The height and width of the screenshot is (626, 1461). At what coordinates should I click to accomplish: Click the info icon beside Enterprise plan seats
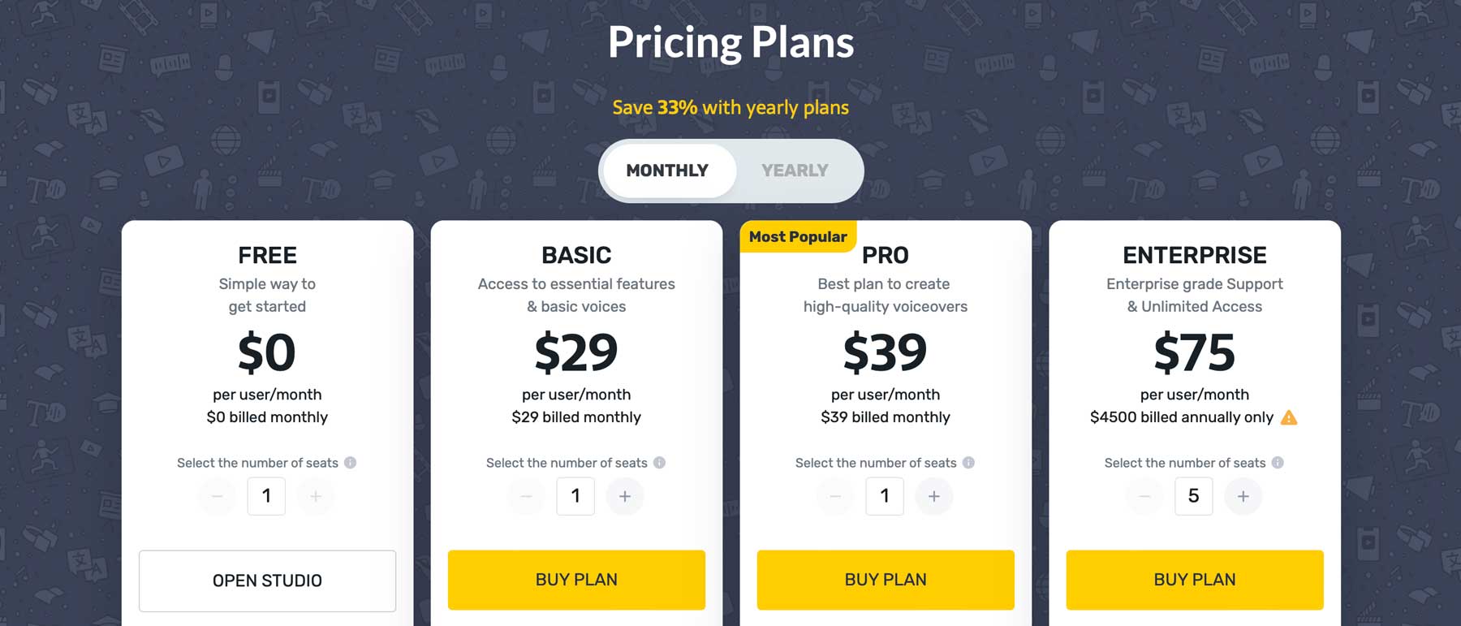(x=1279, y=463)
